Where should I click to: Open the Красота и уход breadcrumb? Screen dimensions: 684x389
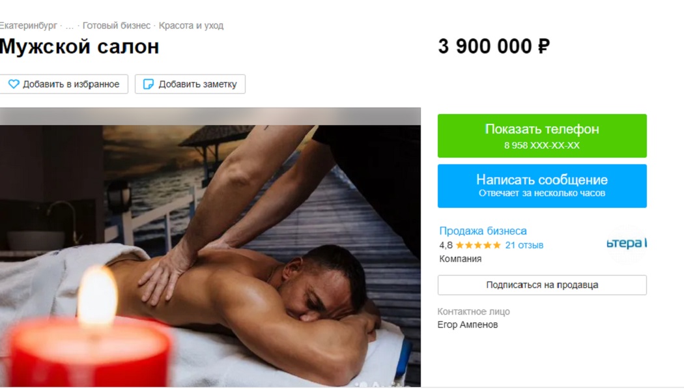click(191, 25)
